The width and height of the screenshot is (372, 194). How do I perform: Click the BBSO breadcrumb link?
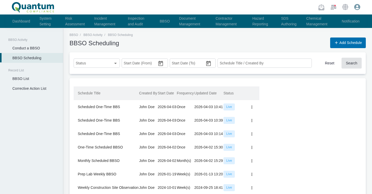tap(74, 35)
